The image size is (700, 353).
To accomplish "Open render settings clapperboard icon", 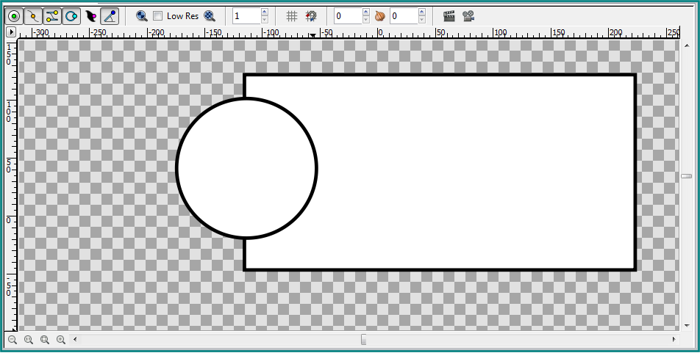I will [449, 16].
